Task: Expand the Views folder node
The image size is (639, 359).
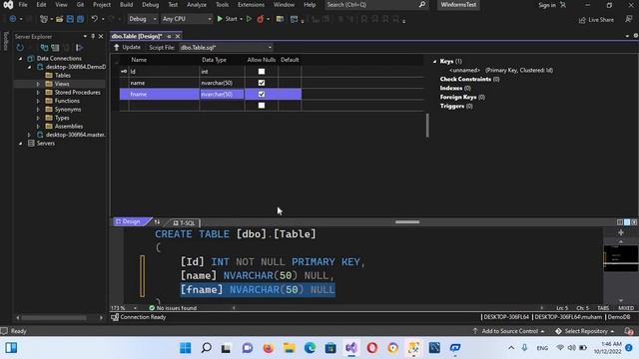Action: (38, 84)
